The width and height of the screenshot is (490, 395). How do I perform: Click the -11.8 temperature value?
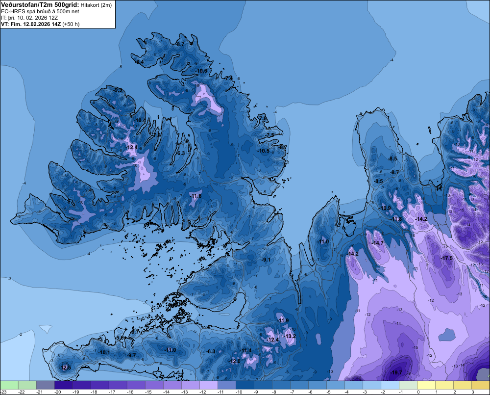(x=396, y=219)
